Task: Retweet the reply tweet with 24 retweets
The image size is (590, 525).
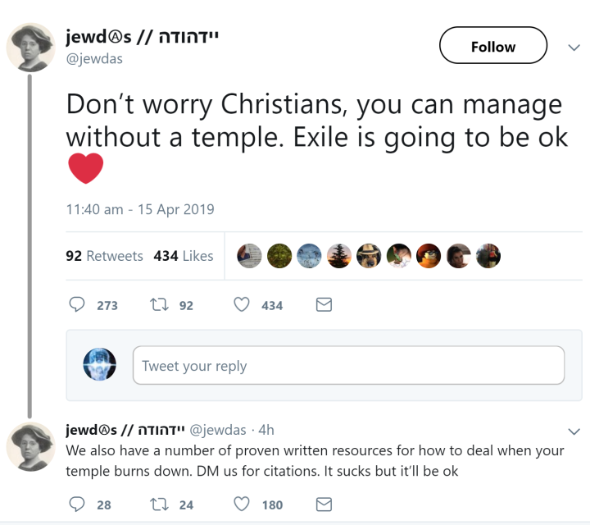Action: click(x=158, y=504)
